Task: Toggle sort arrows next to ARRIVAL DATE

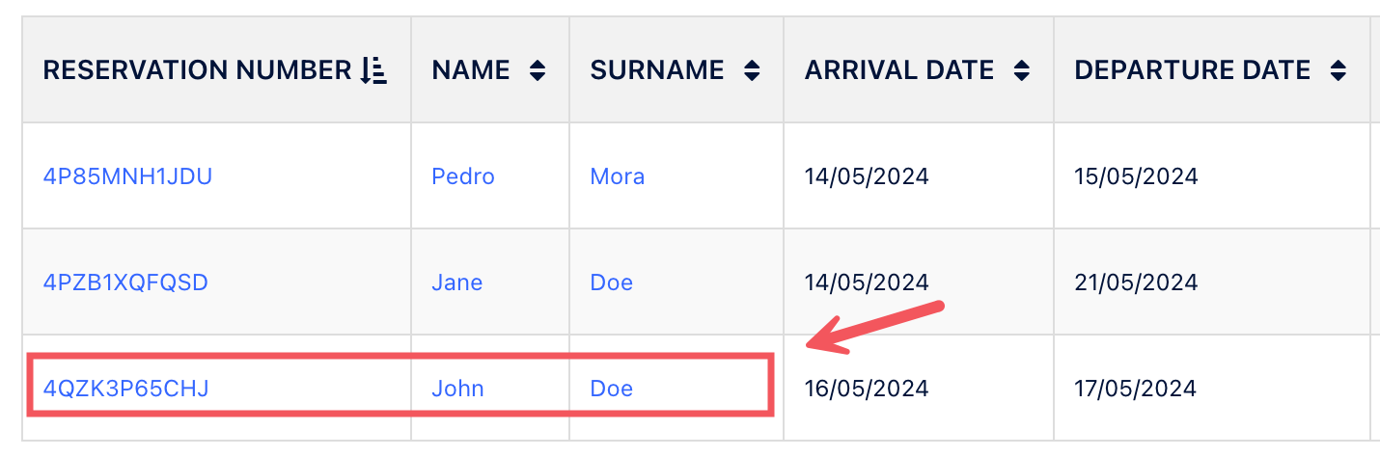Action: (1022, 70)
